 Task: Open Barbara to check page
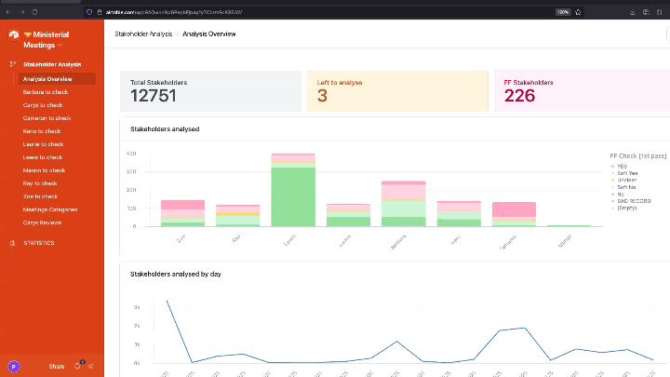(46, 92)
